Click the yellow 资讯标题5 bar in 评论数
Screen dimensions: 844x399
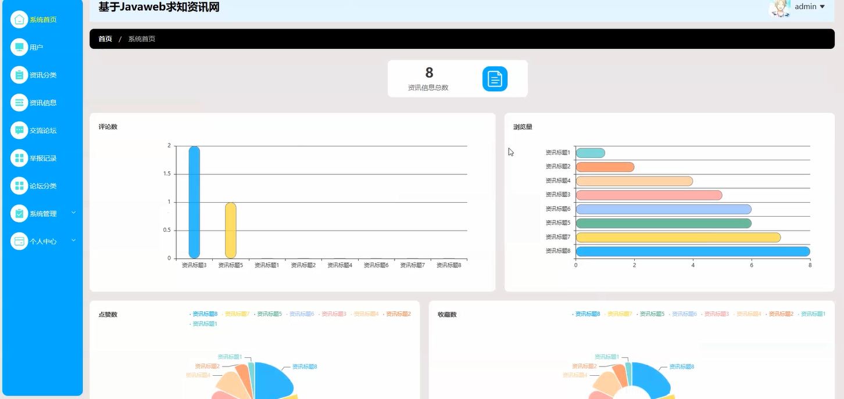click(x=231, y=230)
